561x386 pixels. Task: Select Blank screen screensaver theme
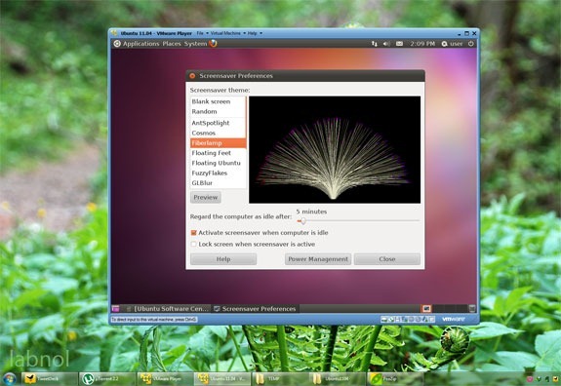[219, 101]
